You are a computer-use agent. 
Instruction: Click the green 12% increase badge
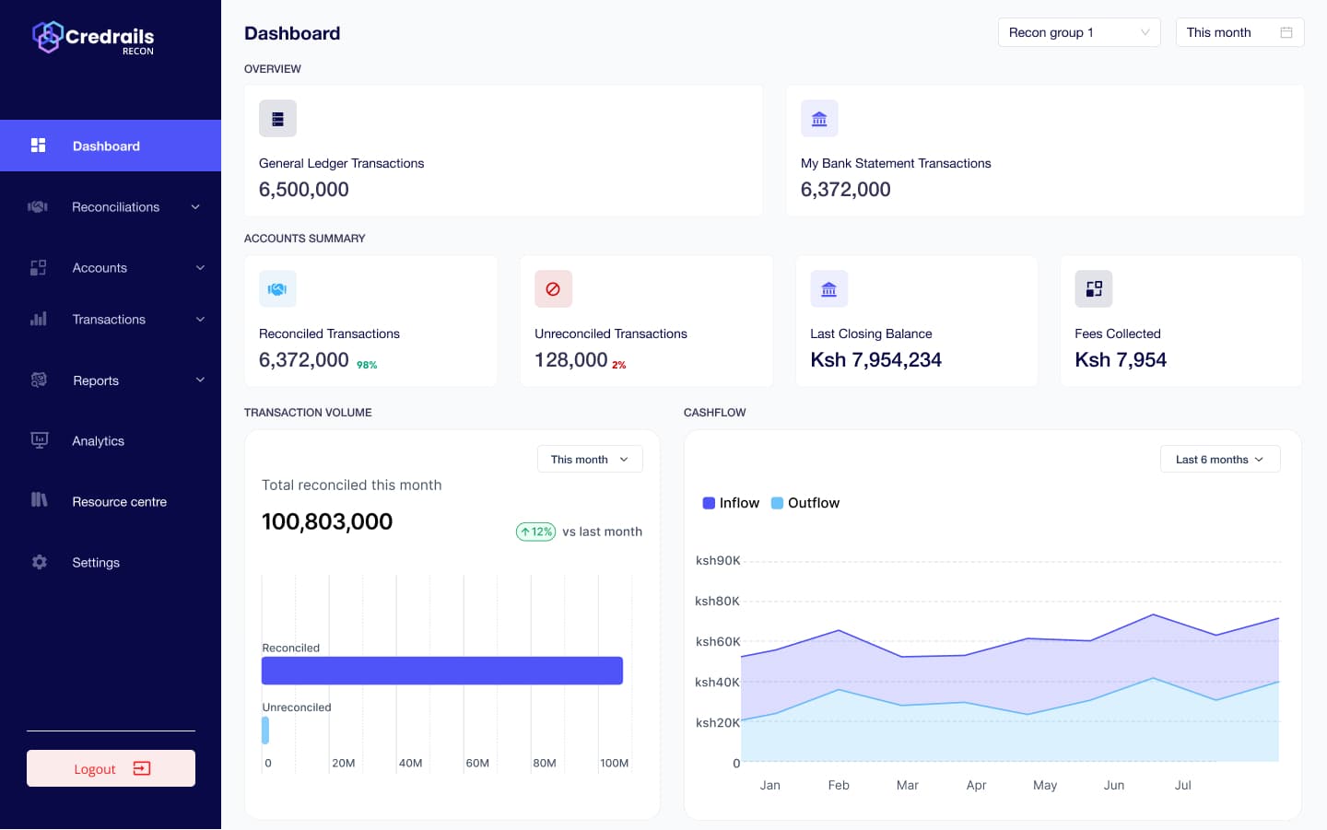535,532
